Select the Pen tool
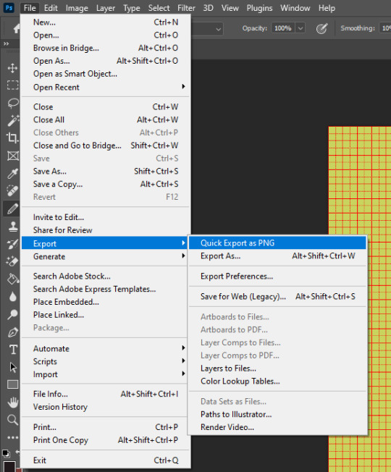Image resolution: width=391 pixels, height=472 pixels. point(12,332)
